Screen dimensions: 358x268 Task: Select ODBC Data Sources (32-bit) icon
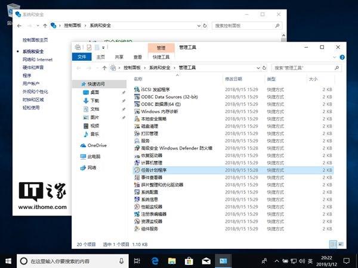click(x=137, y=97)
